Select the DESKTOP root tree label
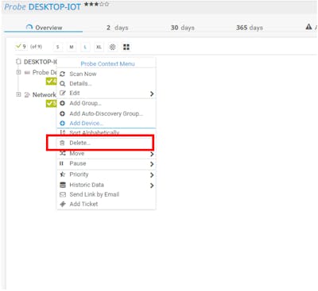This screenshot has width=318, height=291. 41,62
